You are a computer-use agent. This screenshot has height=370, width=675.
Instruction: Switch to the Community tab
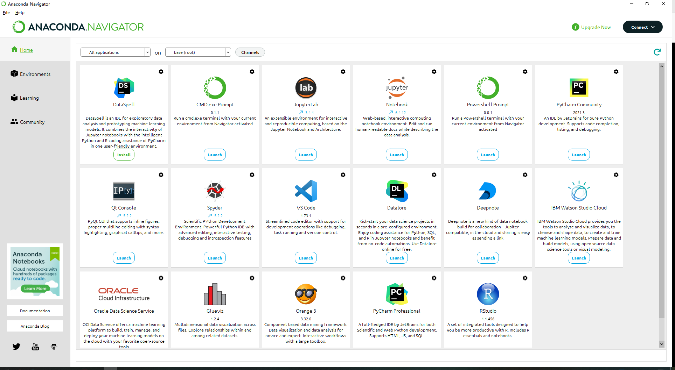28,122
